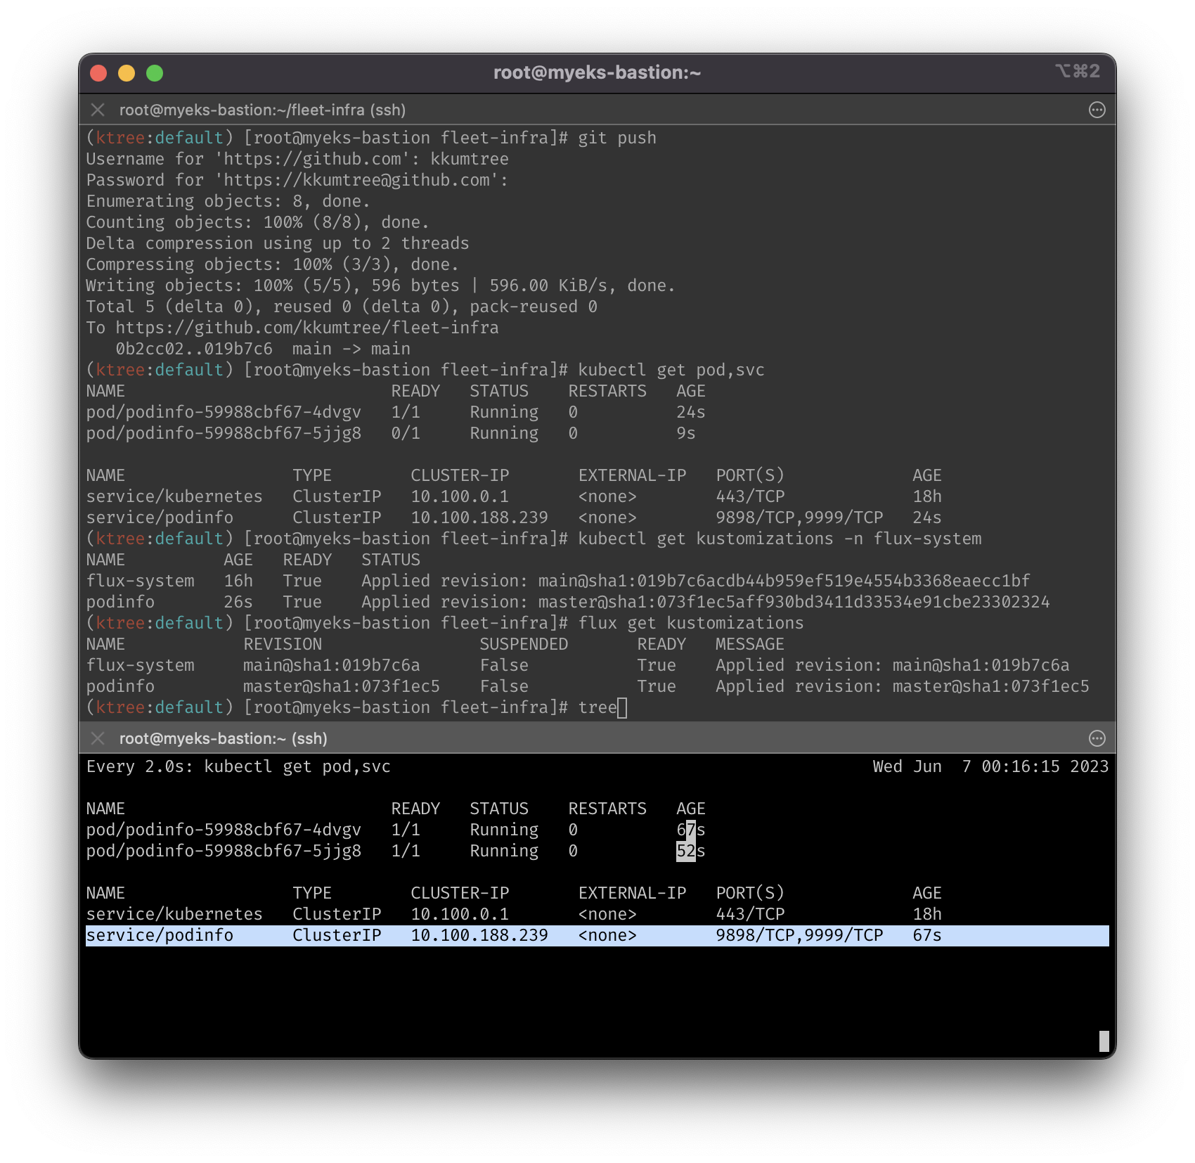The width and height of the screenshot is (1195, 1163).
Task: Click 'Every 2.0s: kubectl get pod,svc' header
Action: point(238,766)
